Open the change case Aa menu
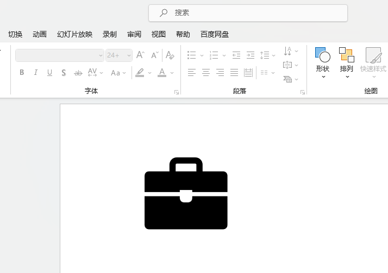This screenshot has width=388, height=273. pyautogui.click(x=118, y=73)
